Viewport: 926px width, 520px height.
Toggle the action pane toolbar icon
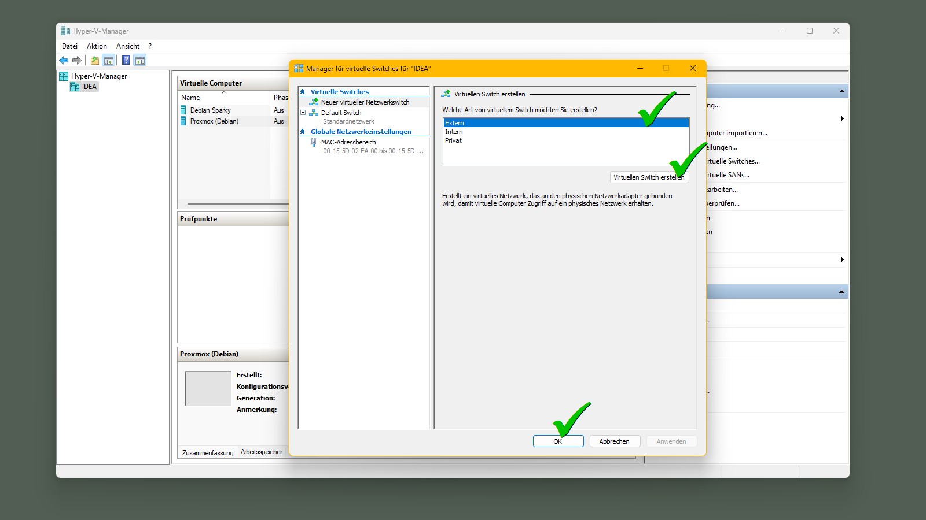(x=139, y=61)
